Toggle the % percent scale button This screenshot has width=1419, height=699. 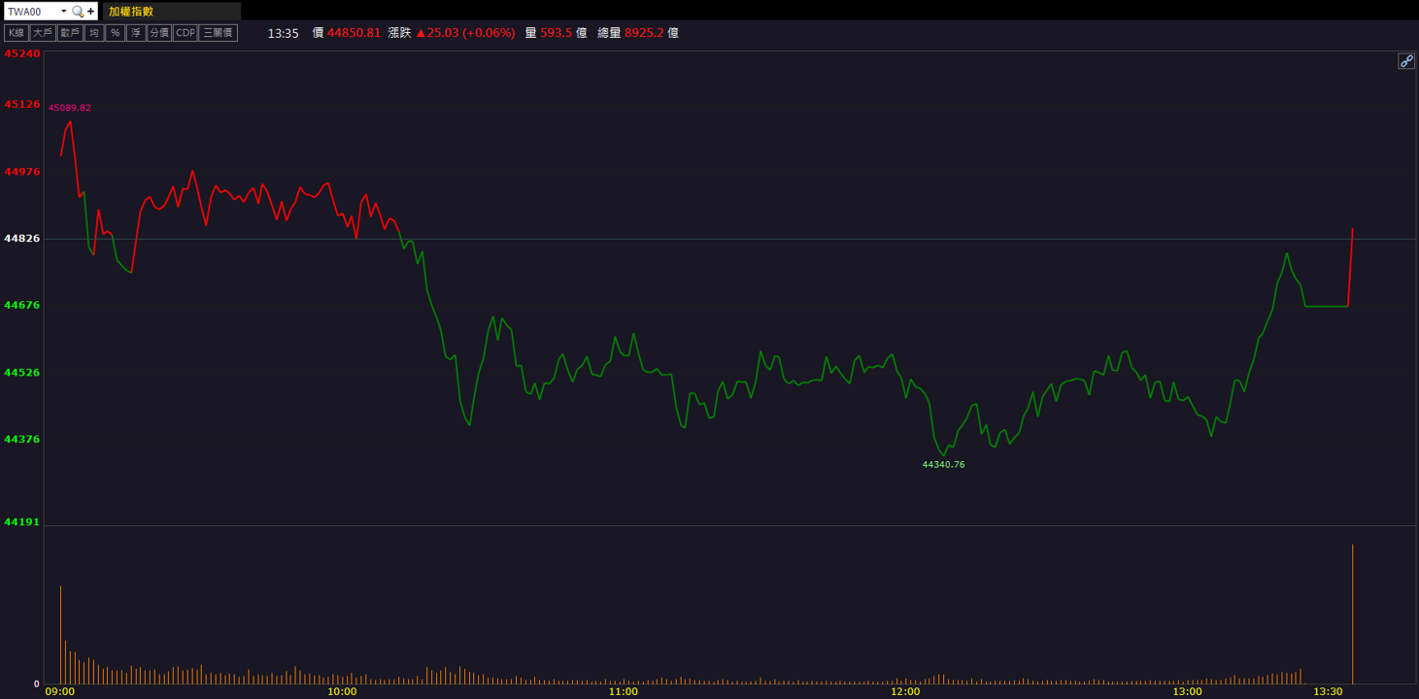[116, 33]
